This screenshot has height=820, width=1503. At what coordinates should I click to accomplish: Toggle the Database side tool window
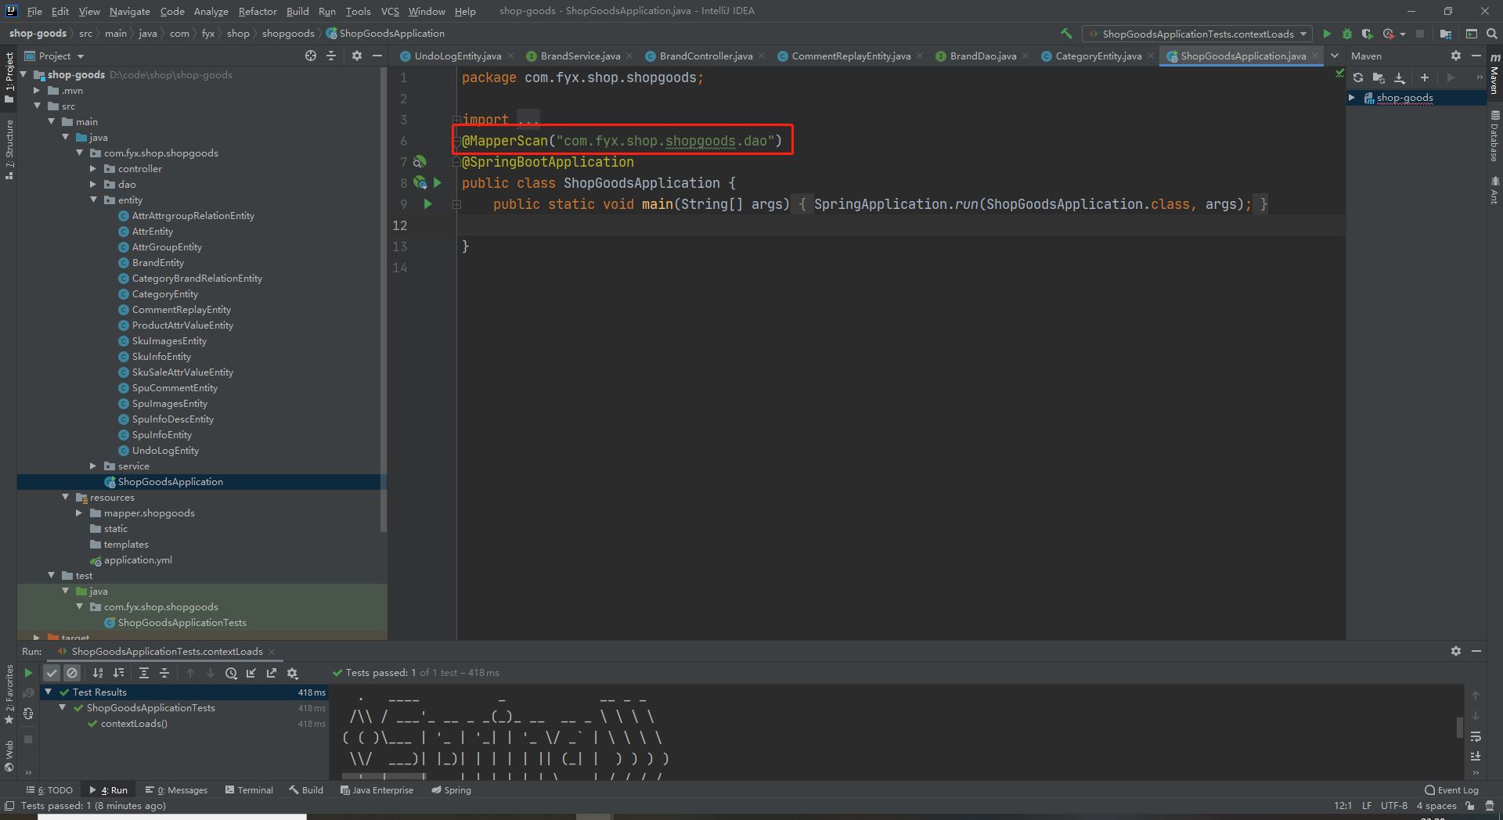click(1494, 136)
